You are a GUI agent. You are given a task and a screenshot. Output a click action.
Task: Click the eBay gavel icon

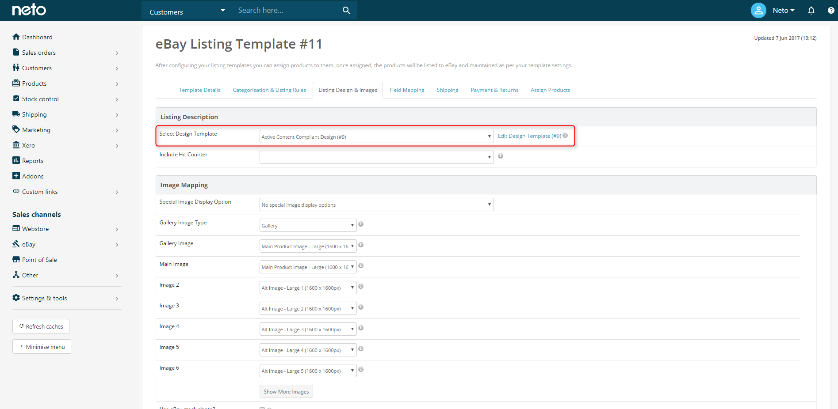16,244
